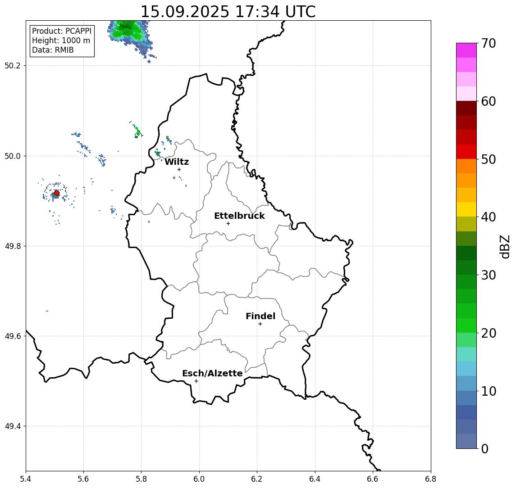Click the Ettelbruck cross marker

point(228,224)
